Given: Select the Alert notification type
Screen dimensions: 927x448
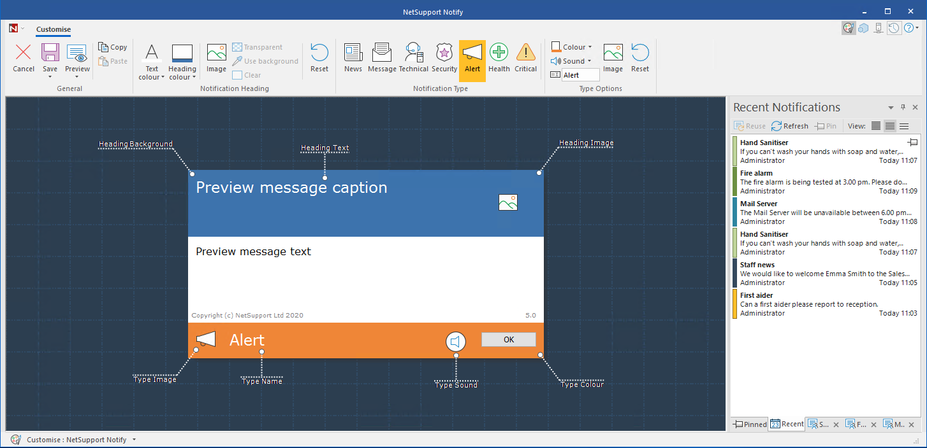Looking at the screenshot, I should tap(472, 59).
